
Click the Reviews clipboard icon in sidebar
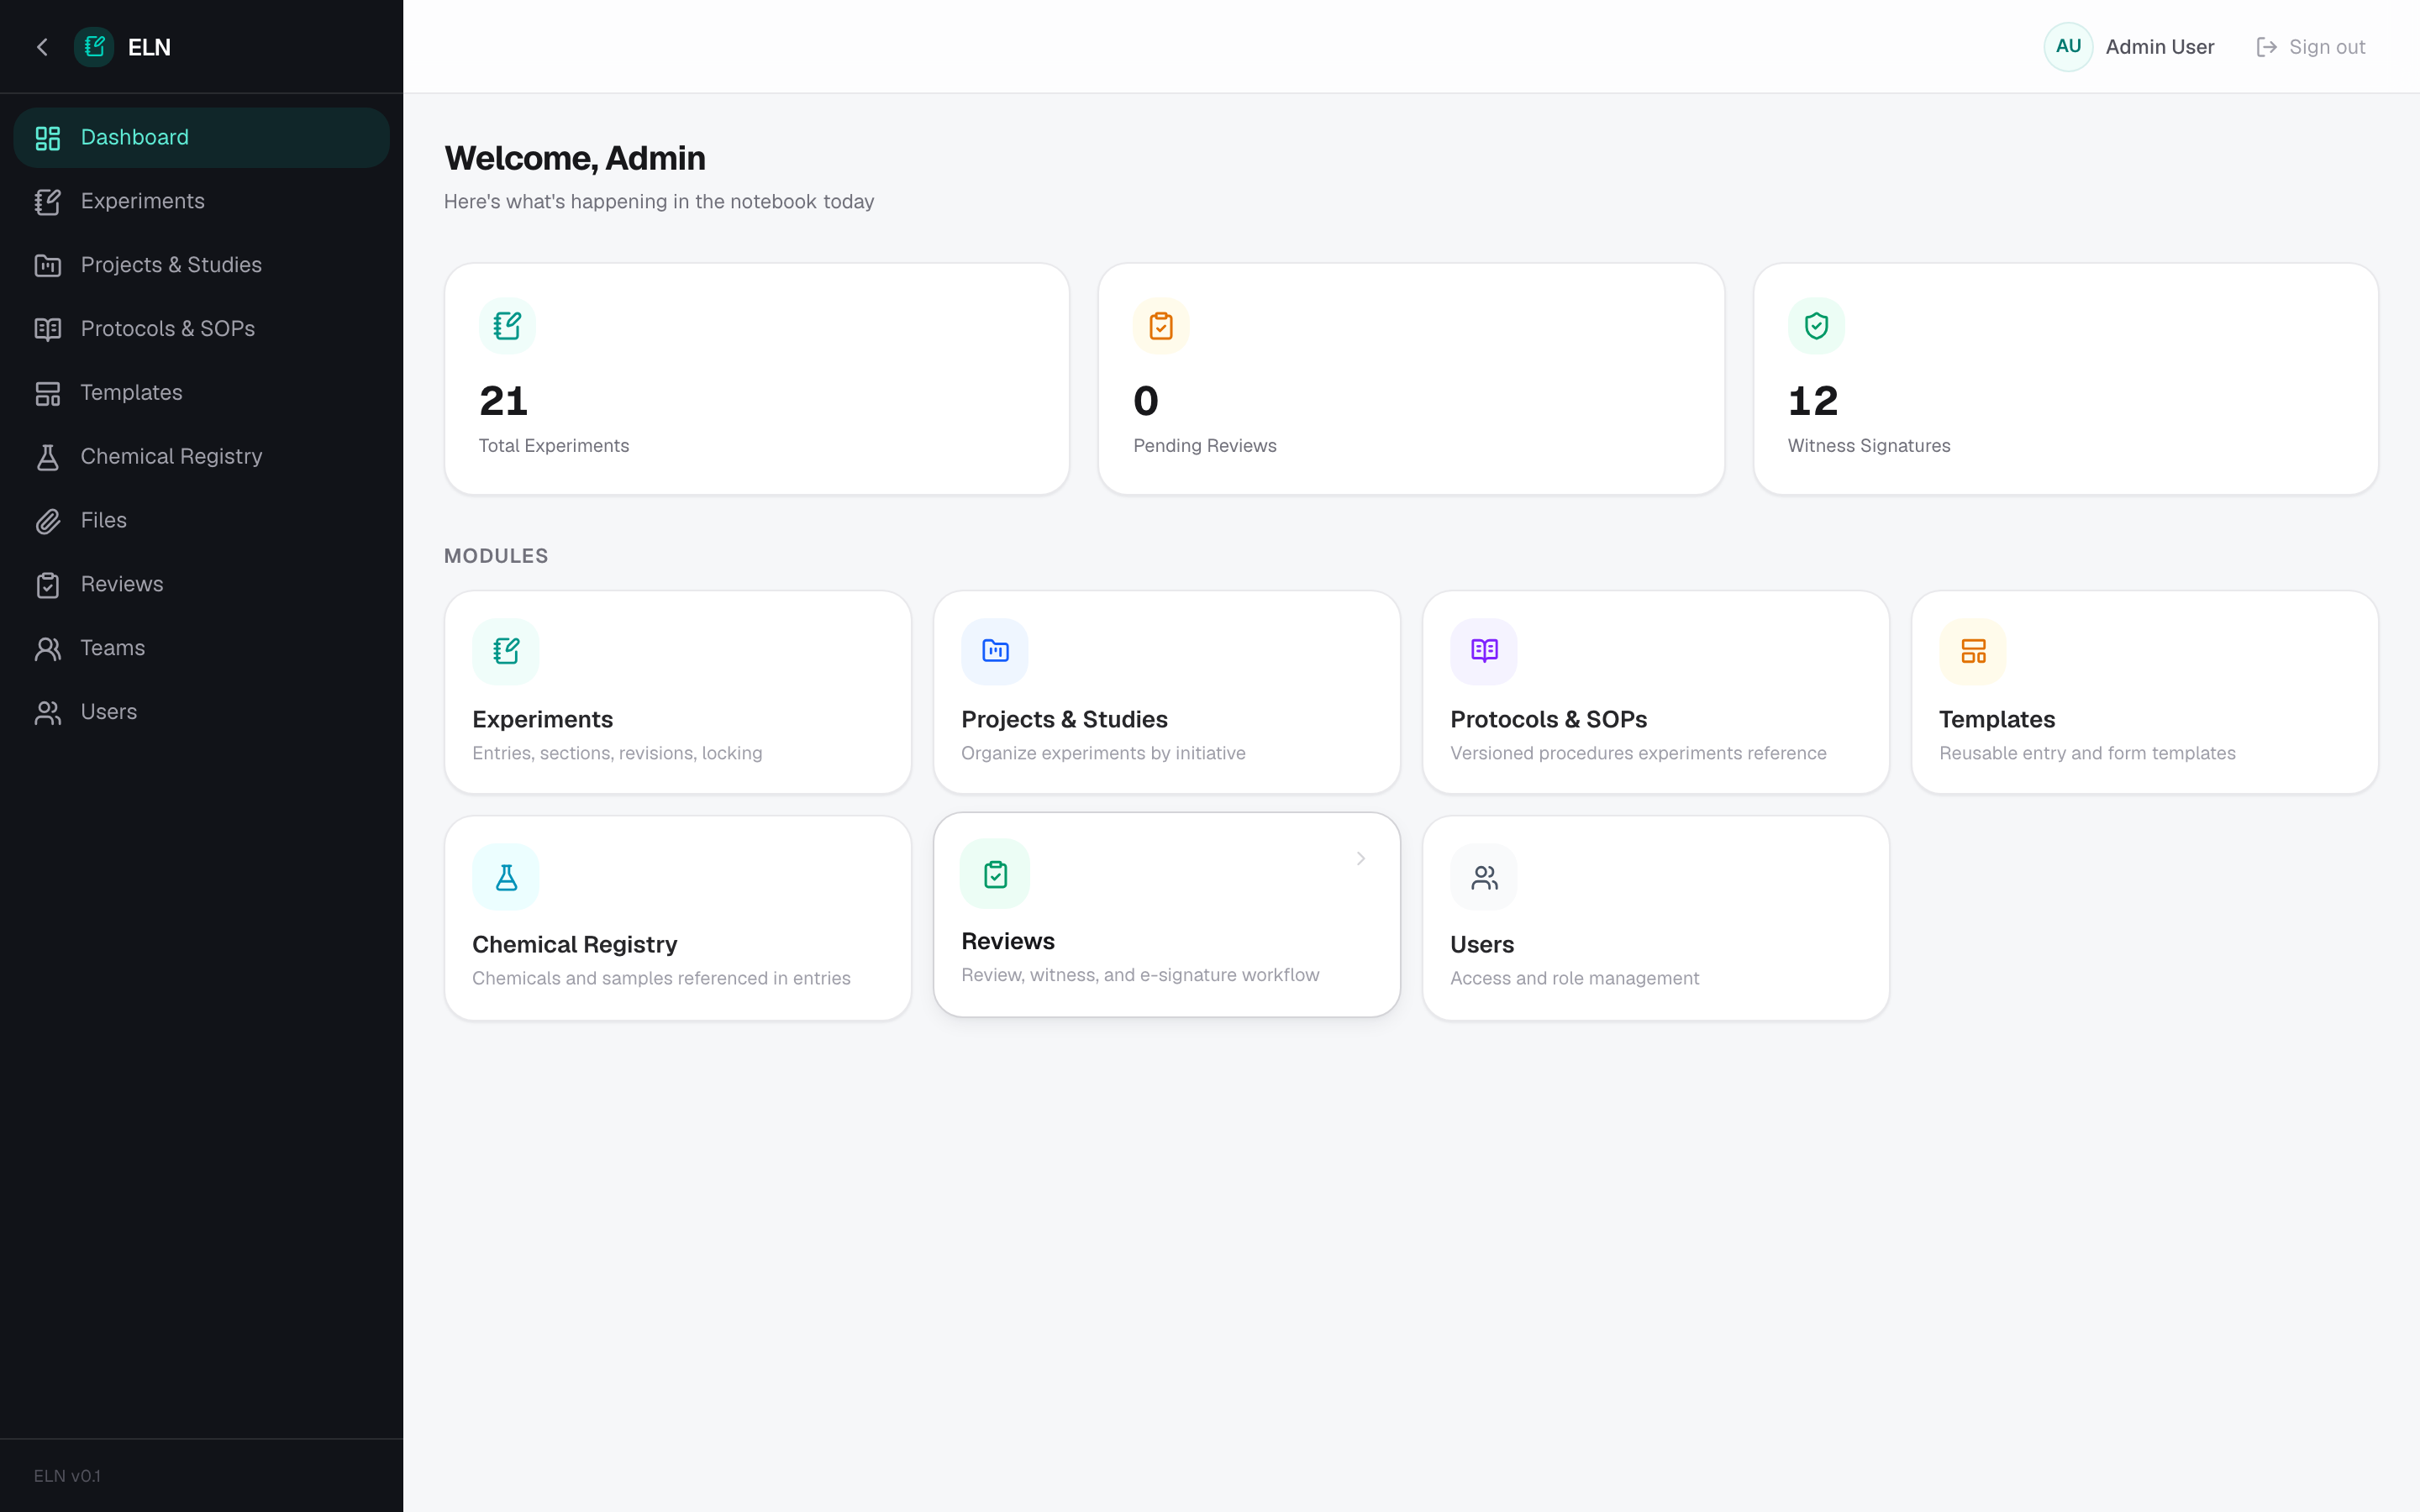click(x=48, y=585)
